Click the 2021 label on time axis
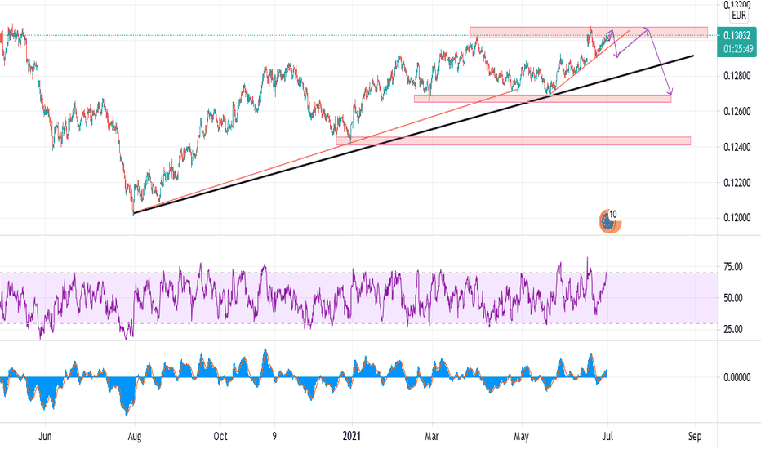This screenshot has height=449, width=761. click(x=351, y=437)
